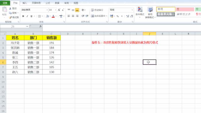
Task: Click the decrease decimal places icon
Action: (132, 16)
